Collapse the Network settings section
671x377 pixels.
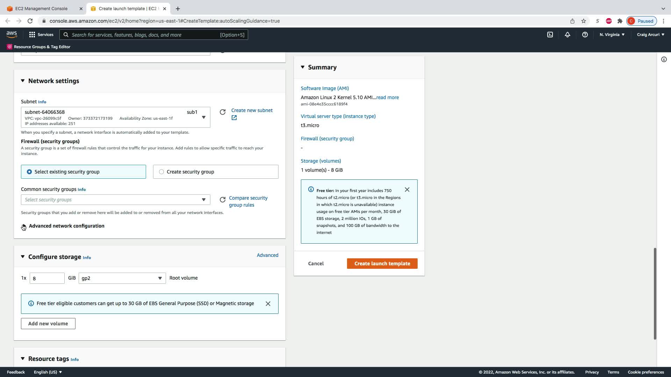tap(23, 81)
